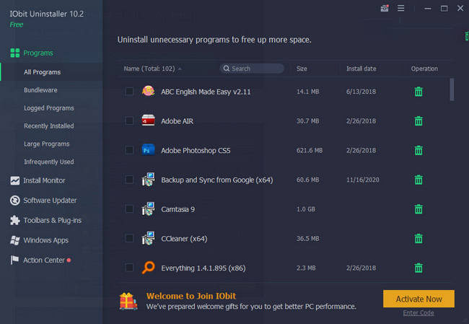Click the Everything magnifier program icon
469x324 pixels.
coord(148,268)
